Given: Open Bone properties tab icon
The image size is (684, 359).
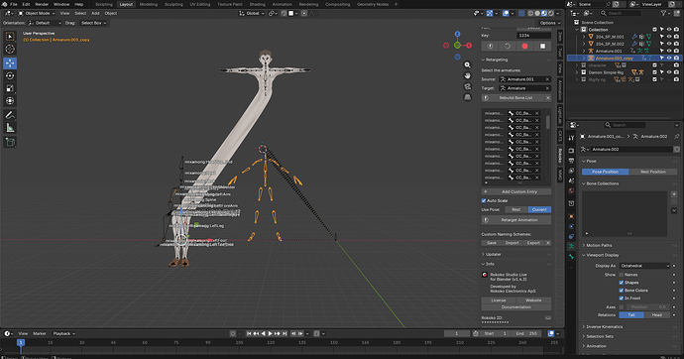Looking at the screenshot, I should click(x=571, y=257).
